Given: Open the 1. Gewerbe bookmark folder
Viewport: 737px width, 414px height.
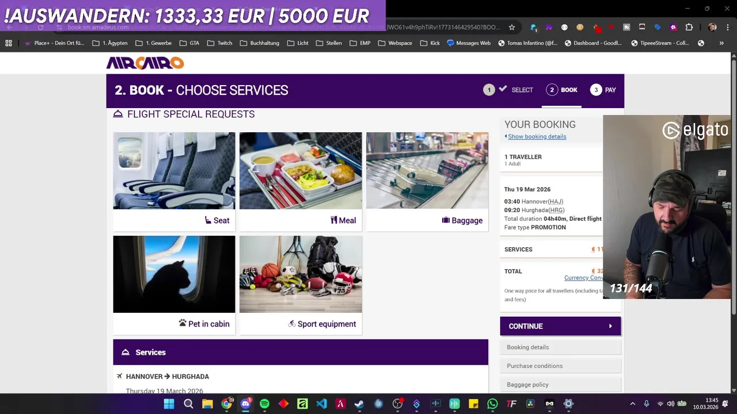Looking at the screenshot, I should pyautogui.click(x=153, y=43).
